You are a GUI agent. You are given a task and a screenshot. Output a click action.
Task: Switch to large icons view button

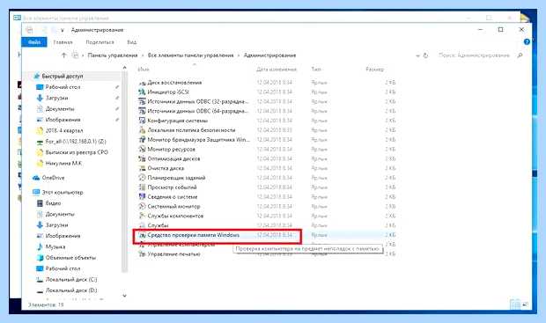525,305
